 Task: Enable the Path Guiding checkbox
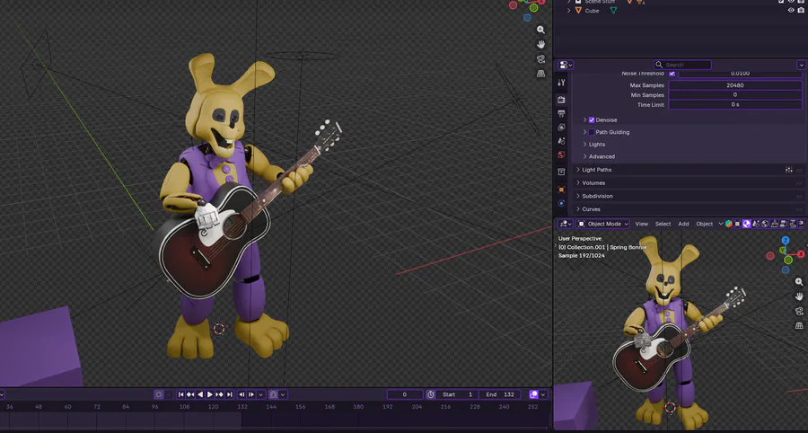592,132
